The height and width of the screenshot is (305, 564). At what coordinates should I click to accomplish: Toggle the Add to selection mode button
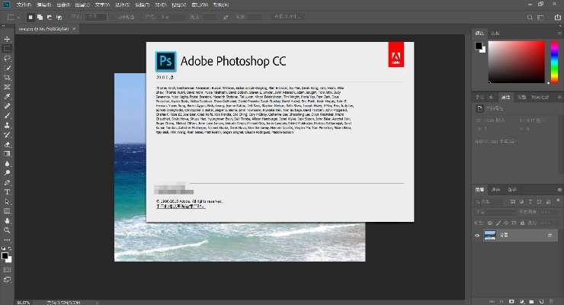(40, 16)
